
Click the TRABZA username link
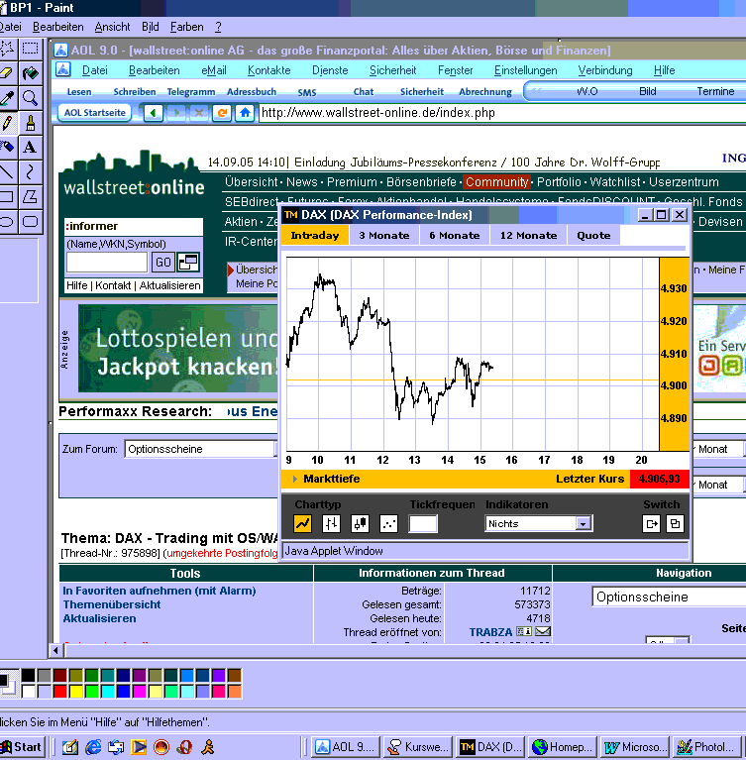[490, 632]
